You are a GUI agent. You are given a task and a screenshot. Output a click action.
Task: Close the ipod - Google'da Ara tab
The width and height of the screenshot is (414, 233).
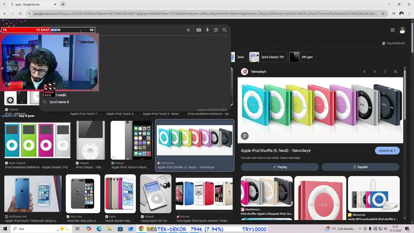click(x=55, y=5)
